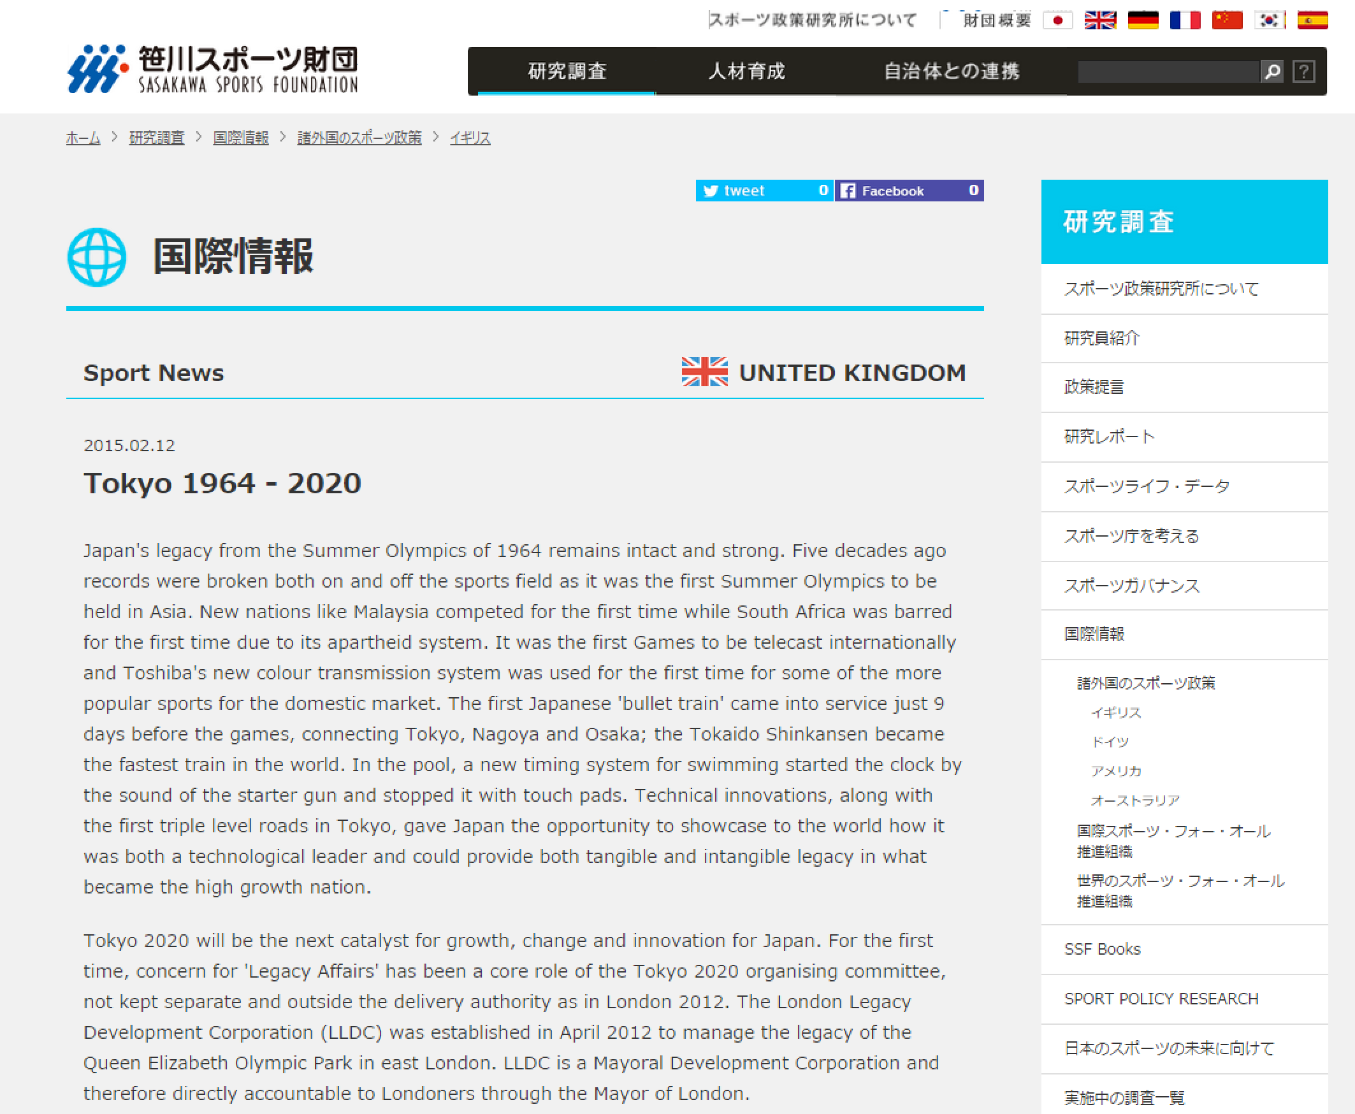Open 諸外国のスポーツ政策 breadcrumb link

[x=359, y=138]
